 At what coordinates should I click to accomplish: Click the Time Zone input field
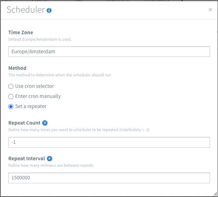[109, 52]
